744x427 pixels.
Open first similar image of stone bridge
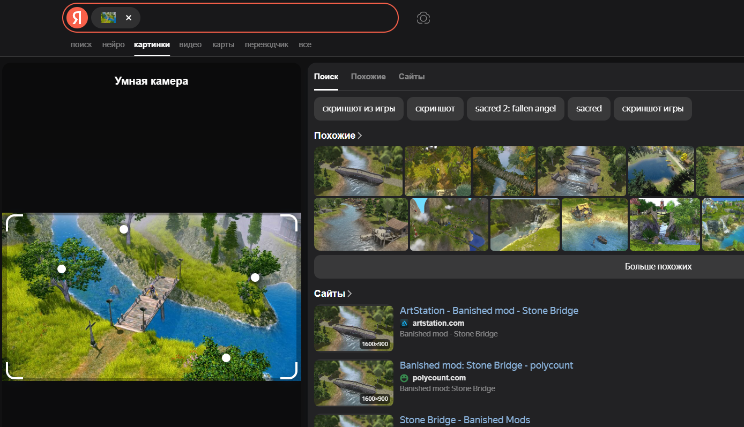click(358, 171)
